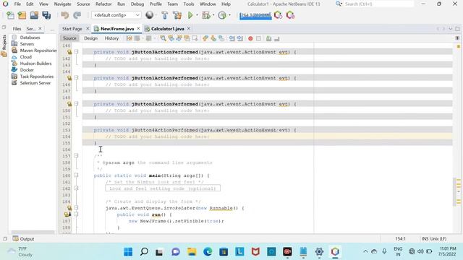The height and width of the screenshot is (260, 463).
Task: Click the Last Edit icon in editor toolbar
Action: (x=129, y=38)
